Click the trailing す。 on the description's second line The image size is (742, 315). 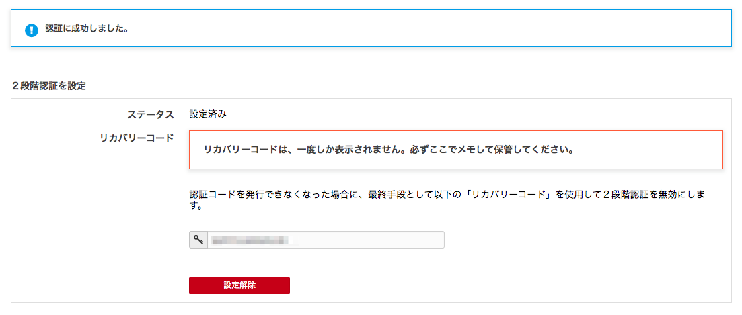pyautogui.click(x=196, y=206)
